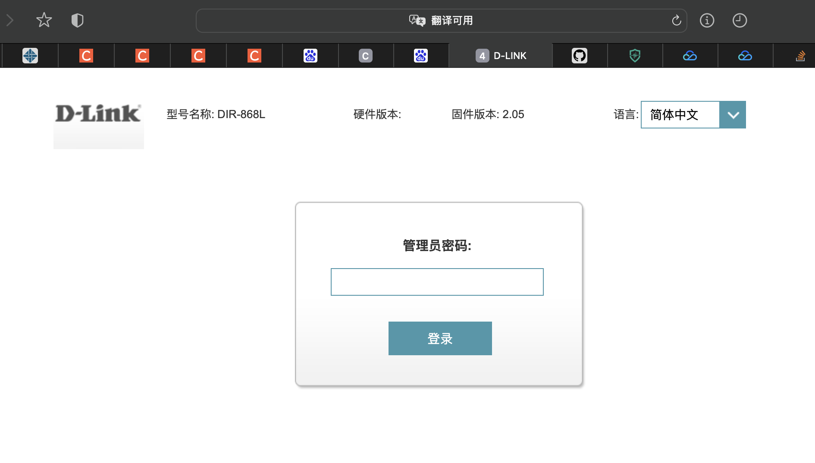The width and height of the screenshot is (815, 463).
Task: Select the D-LINK tab
Action: pyautogui.click(x=501, y=56)
